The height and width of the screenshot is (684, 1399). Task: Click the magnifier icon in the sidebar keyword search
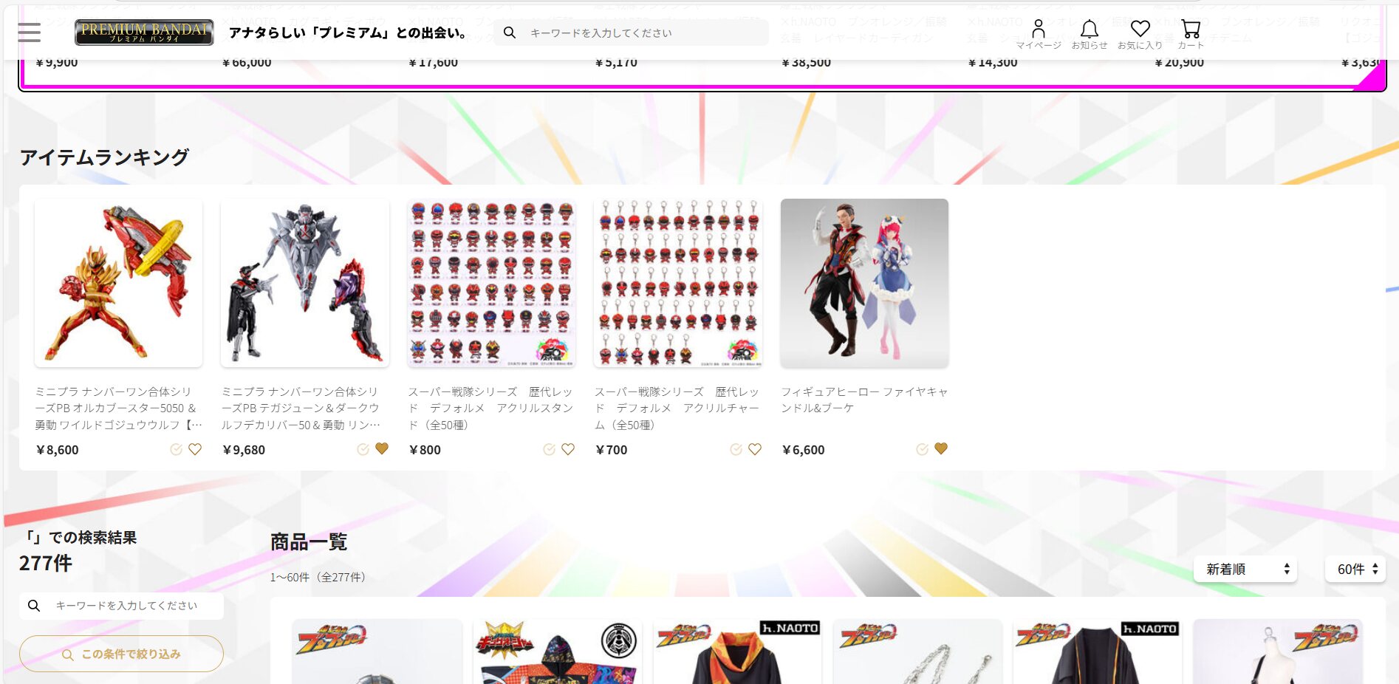coord(34,606)
